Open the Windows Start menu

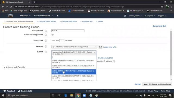(x=3, y=96)
